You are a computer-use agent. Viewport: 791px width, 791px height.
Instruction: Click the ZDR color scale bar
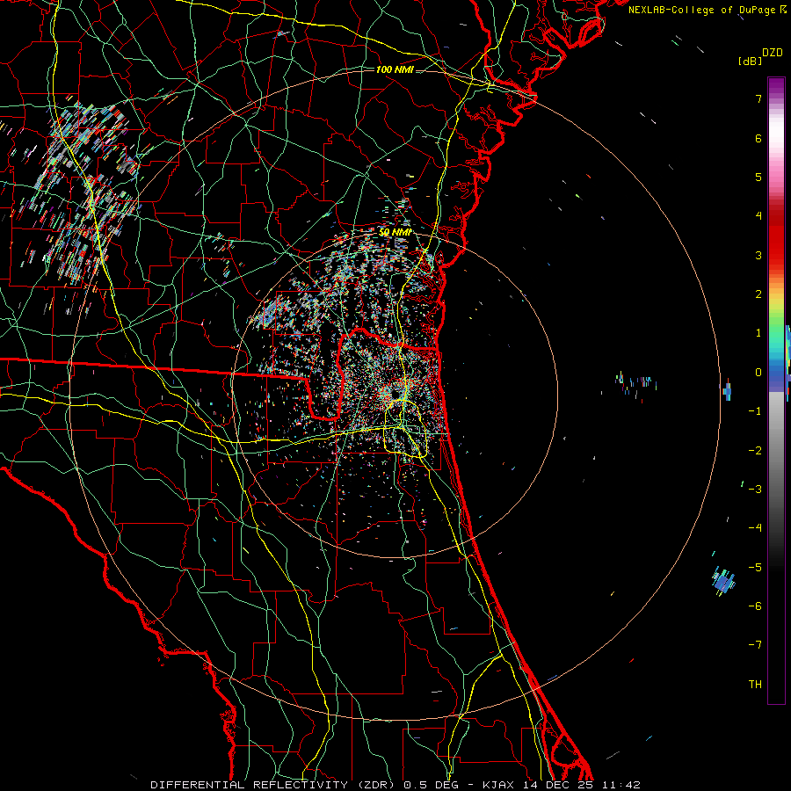[776, 390]
